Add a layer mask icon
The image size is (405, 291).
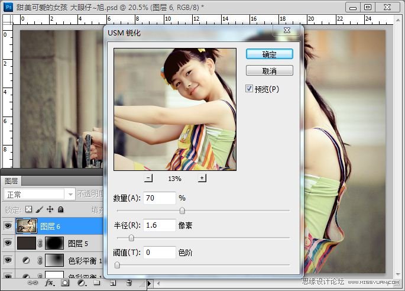coord(65,283)
